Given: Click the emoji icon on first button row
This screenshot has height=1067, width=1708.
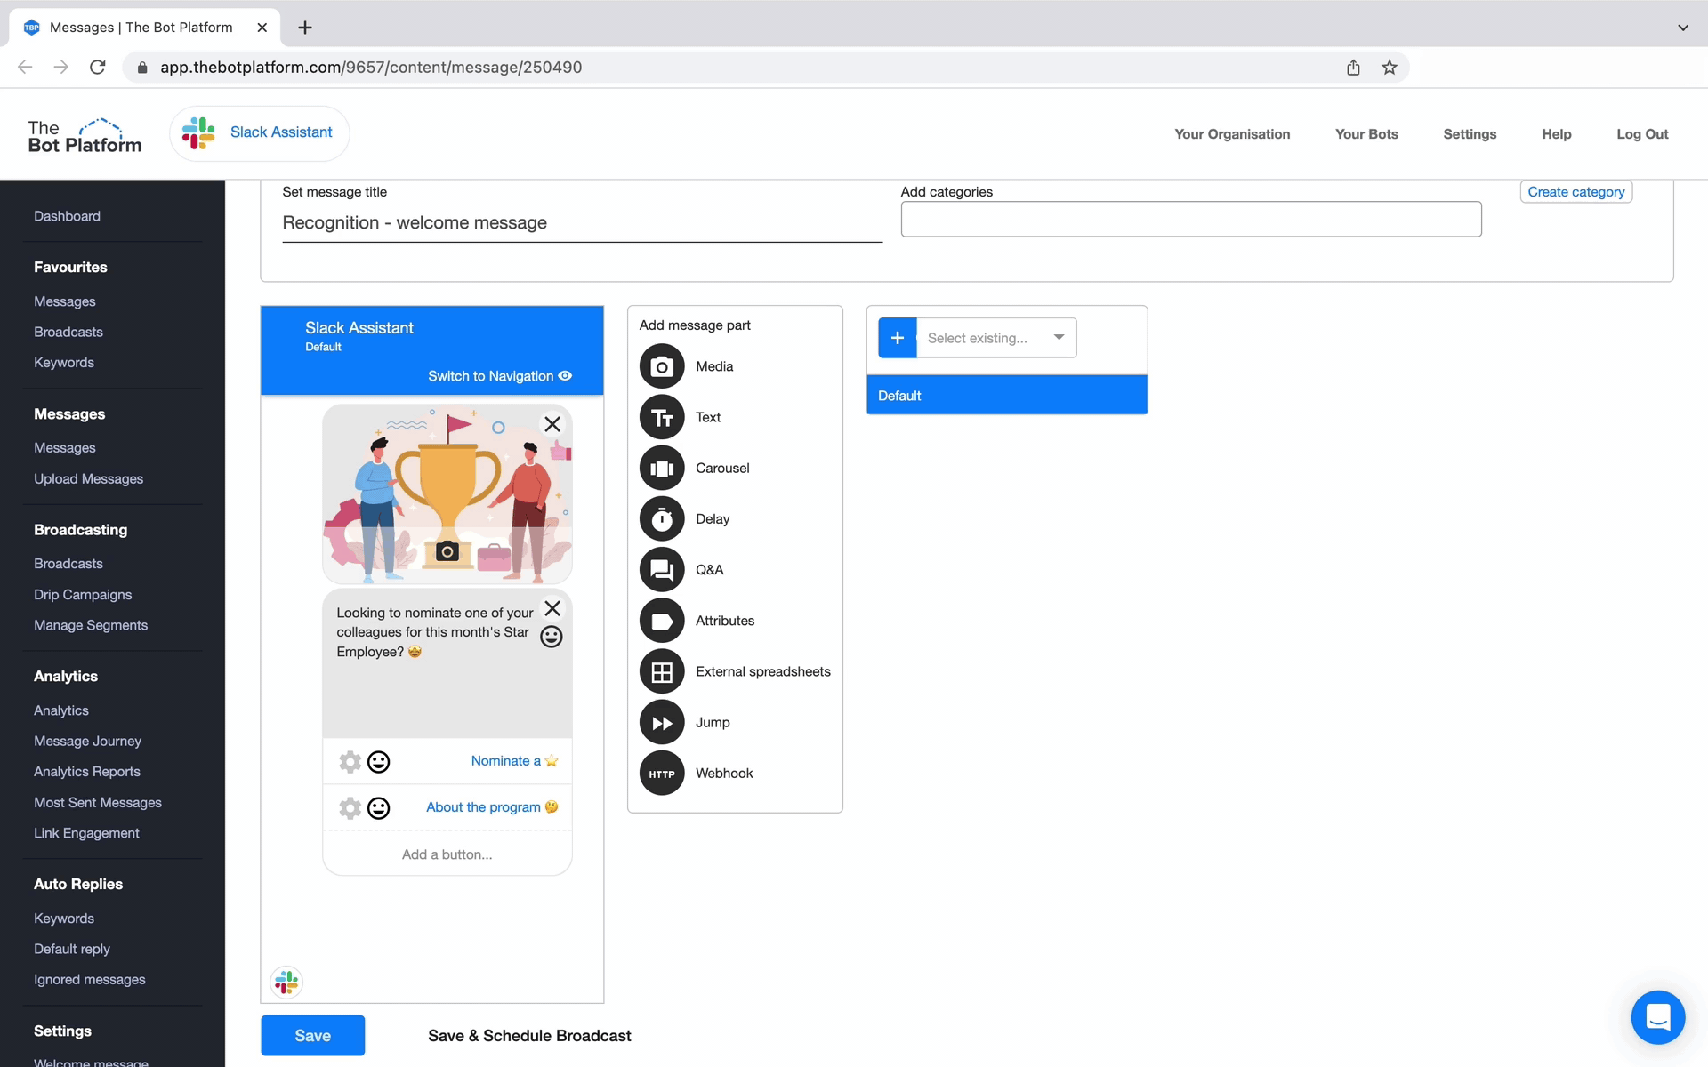Looking at the screenshot, I should [x=377, y=761].
